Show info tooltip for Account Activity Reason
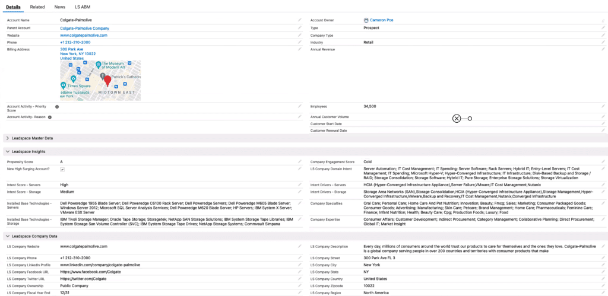Screen dimensions: 608x296 [50, 117]
